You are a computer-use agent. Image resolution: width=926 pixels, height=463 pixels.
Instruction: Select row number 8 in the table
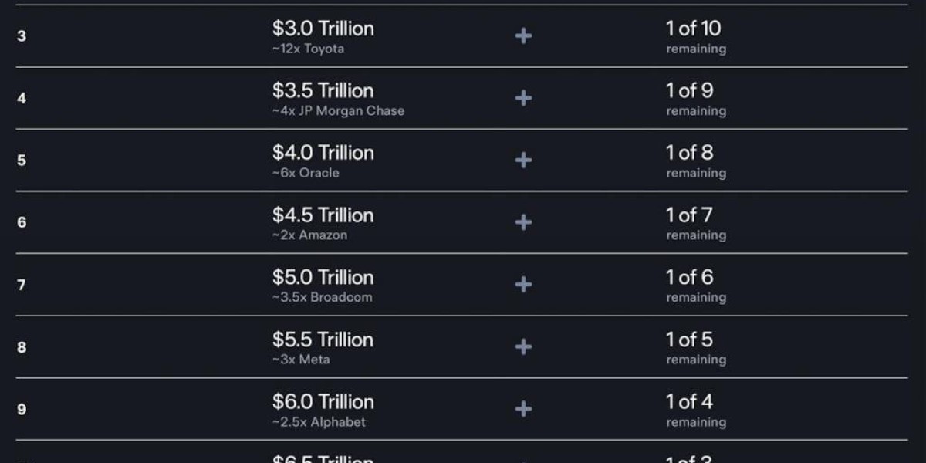click(x=22, y=347)
